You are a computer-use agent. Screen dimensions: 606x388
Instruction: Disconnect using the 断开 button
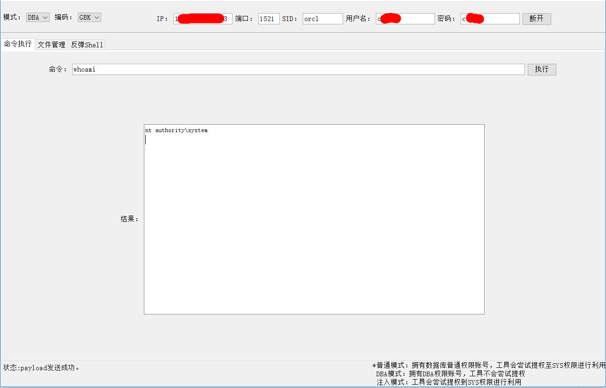point(537,19)
